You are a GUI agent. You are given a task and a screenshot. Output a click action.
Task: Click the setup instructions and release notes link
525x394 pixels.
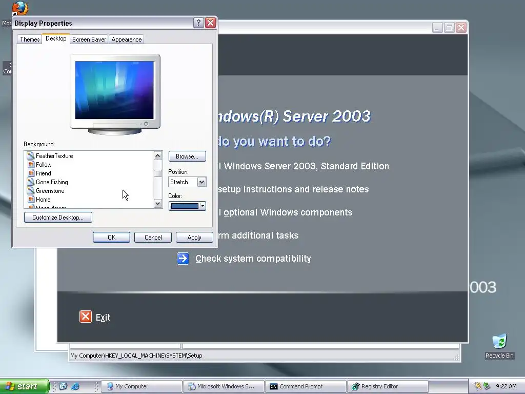point(293,189)
